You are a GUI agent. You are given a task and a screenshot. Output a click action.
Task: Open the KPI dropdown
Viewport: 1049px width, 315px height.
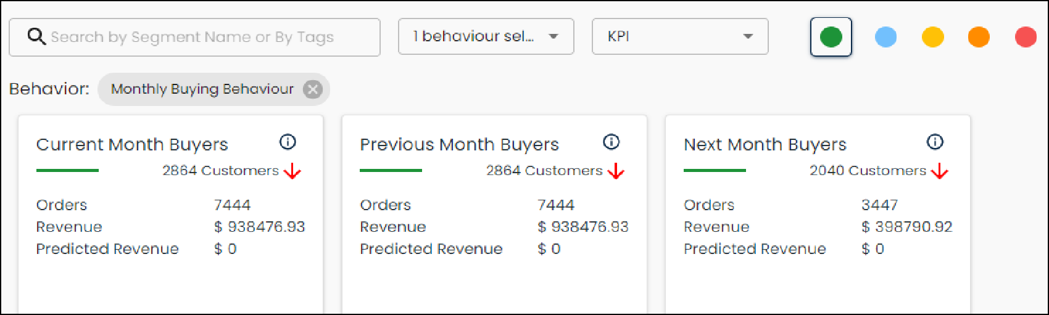(680, 36)
